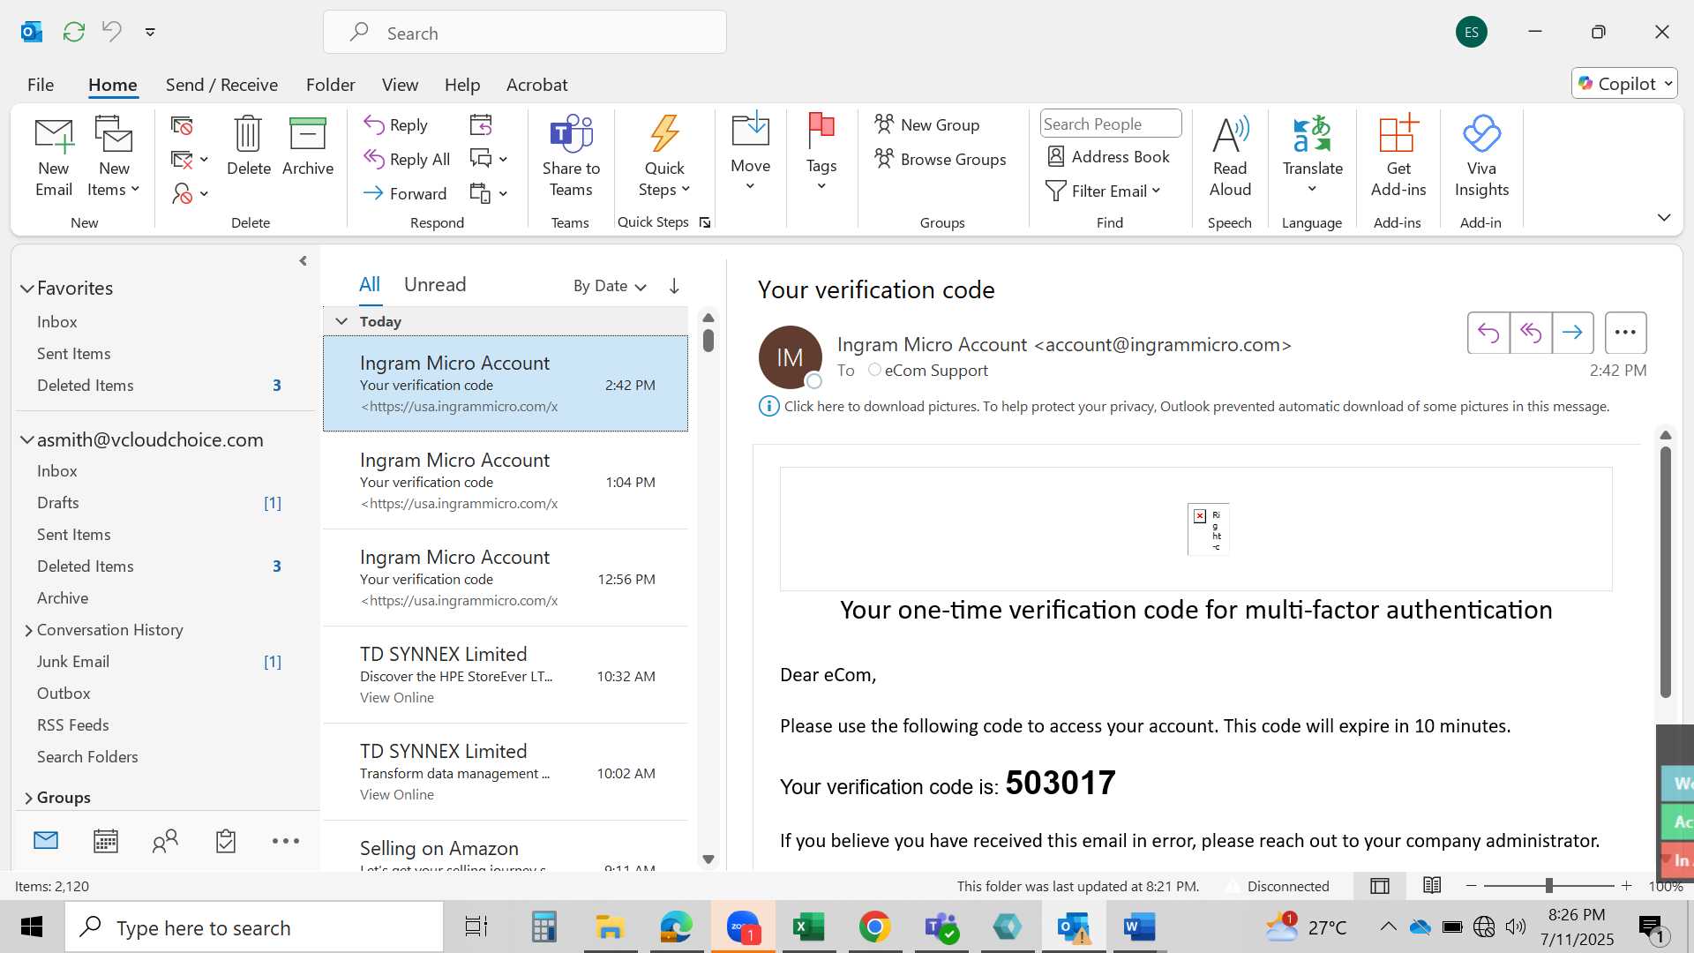Open the Drafts folder

(x=58, y=503)
